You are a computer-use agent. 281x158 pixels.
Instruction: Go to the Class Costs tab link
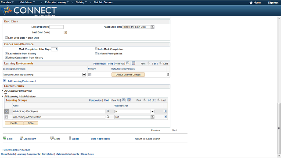coord(87,154)
